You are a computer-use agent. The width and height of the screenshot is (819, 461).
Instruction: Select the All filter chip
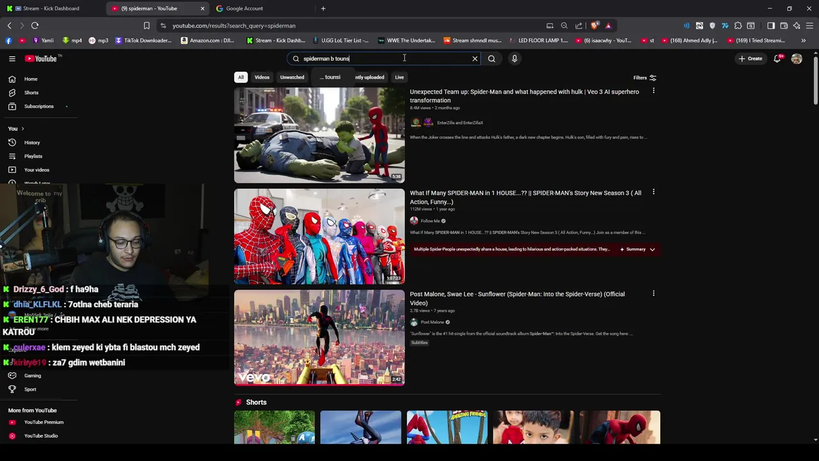[241, 77]
